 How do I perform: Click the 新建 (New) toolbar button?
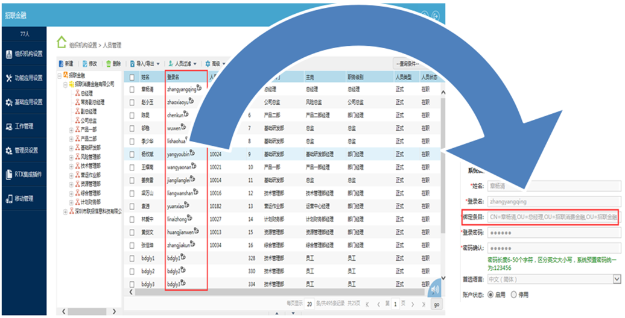[66, 63]
